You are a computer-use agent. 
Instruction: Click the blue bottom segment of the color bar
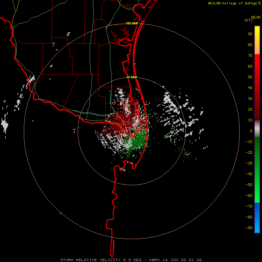pyautogui.click(x=257, y=217)
